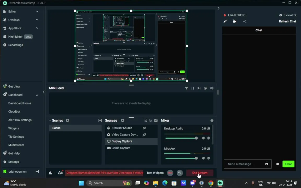This screenshot has height=188, width=301.
Task: Click the taskbar Search box
Action: pos(109,183)
